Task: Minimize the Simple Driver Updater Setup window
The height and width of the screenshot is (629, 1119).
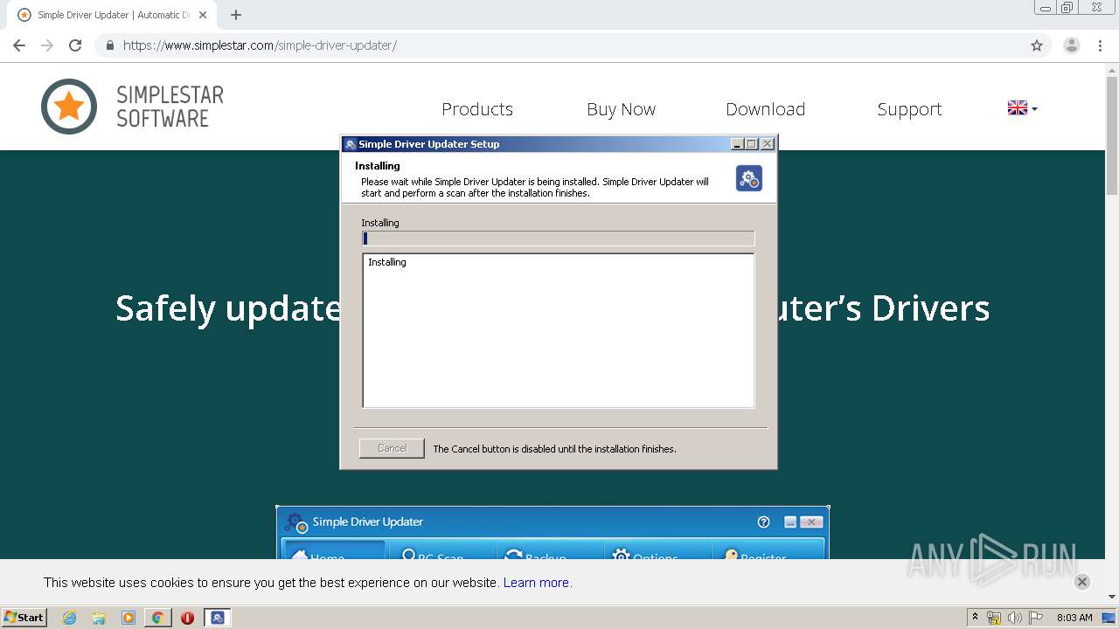Action: (737, 144)
